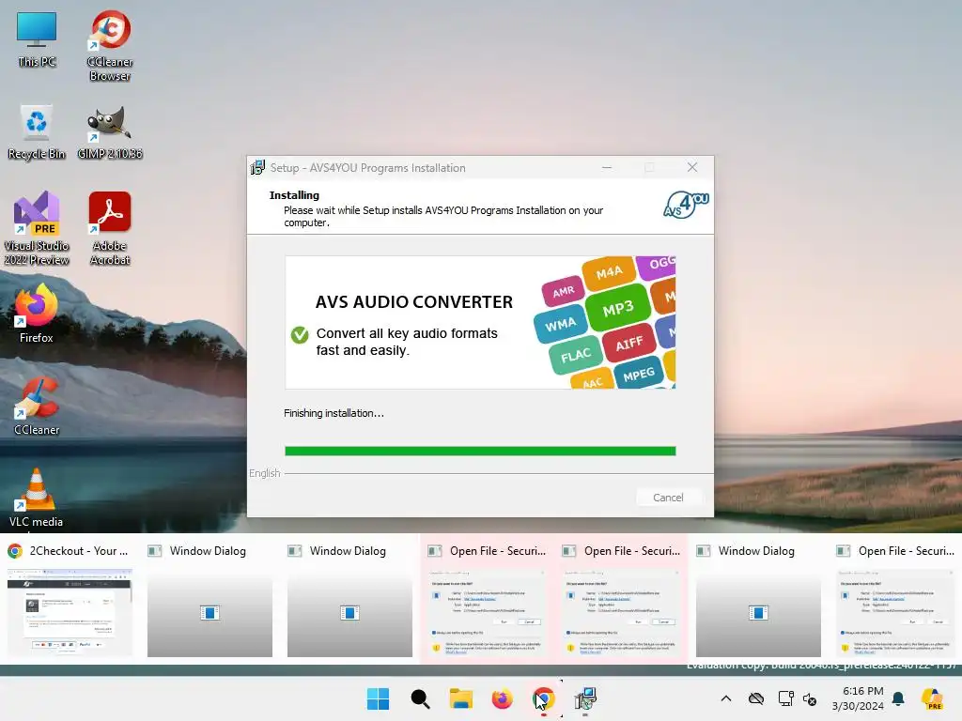Minimize the AVS4YOU Setup window
The width and height of the screenshot is (962, 721).
tap(607, 167)
